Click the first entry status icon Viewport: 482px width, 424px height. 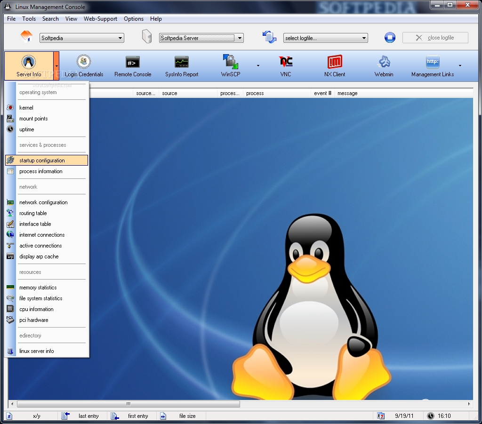point(115,416)
